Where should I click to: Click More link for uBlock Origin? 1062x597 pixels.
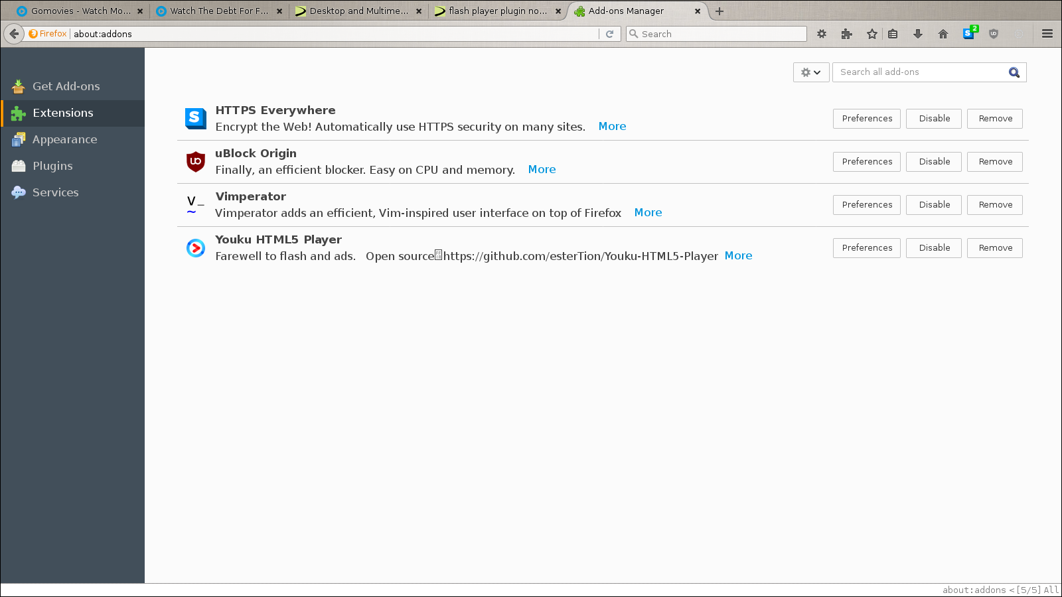(542, 169)
